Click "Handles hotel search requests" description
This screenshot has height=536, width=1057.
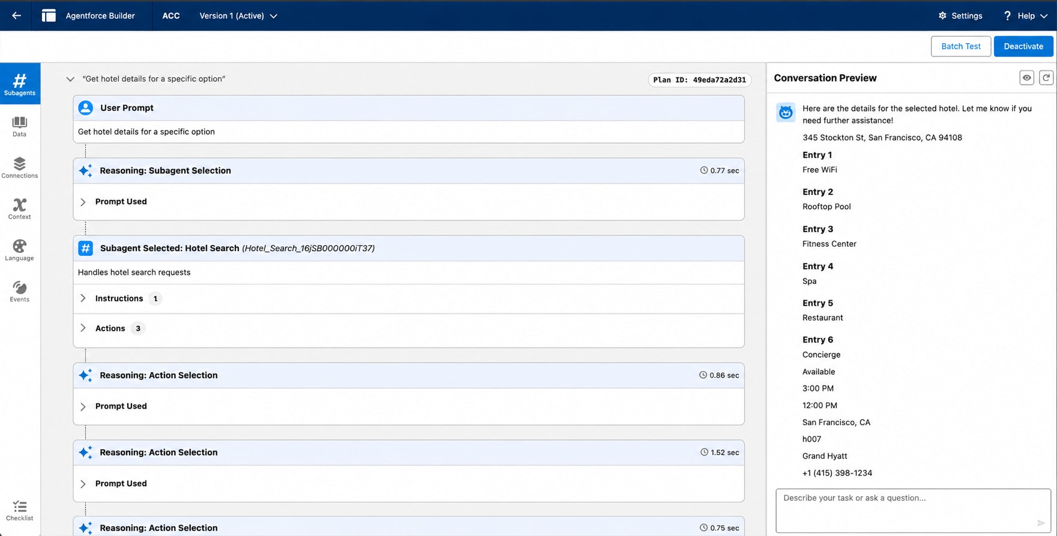[x=134, y=273]
